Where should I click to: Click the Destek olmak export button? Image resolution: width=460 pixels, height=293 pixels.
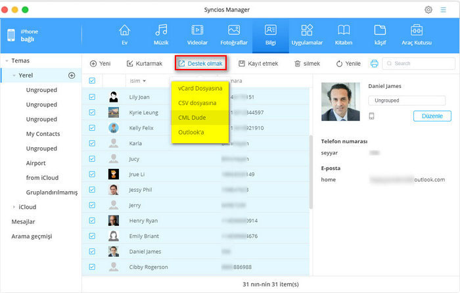point(200,63)
